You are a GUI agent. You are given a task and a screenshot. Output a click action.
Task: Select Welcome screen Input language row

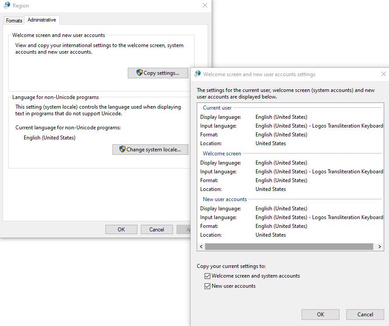click(x=281, y=172)
